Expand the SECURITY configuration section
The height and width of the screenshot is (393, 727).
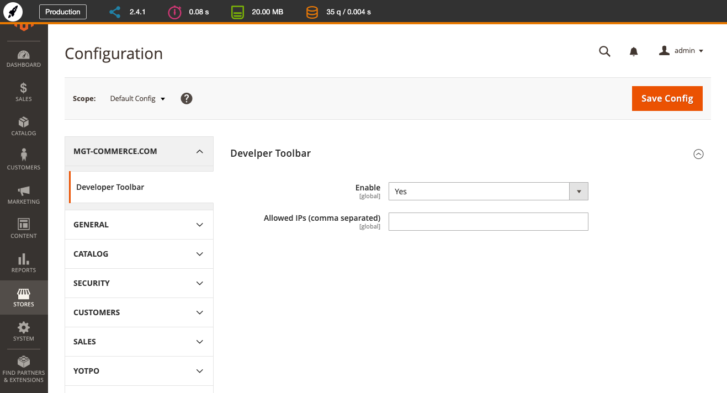click(139, 283)
